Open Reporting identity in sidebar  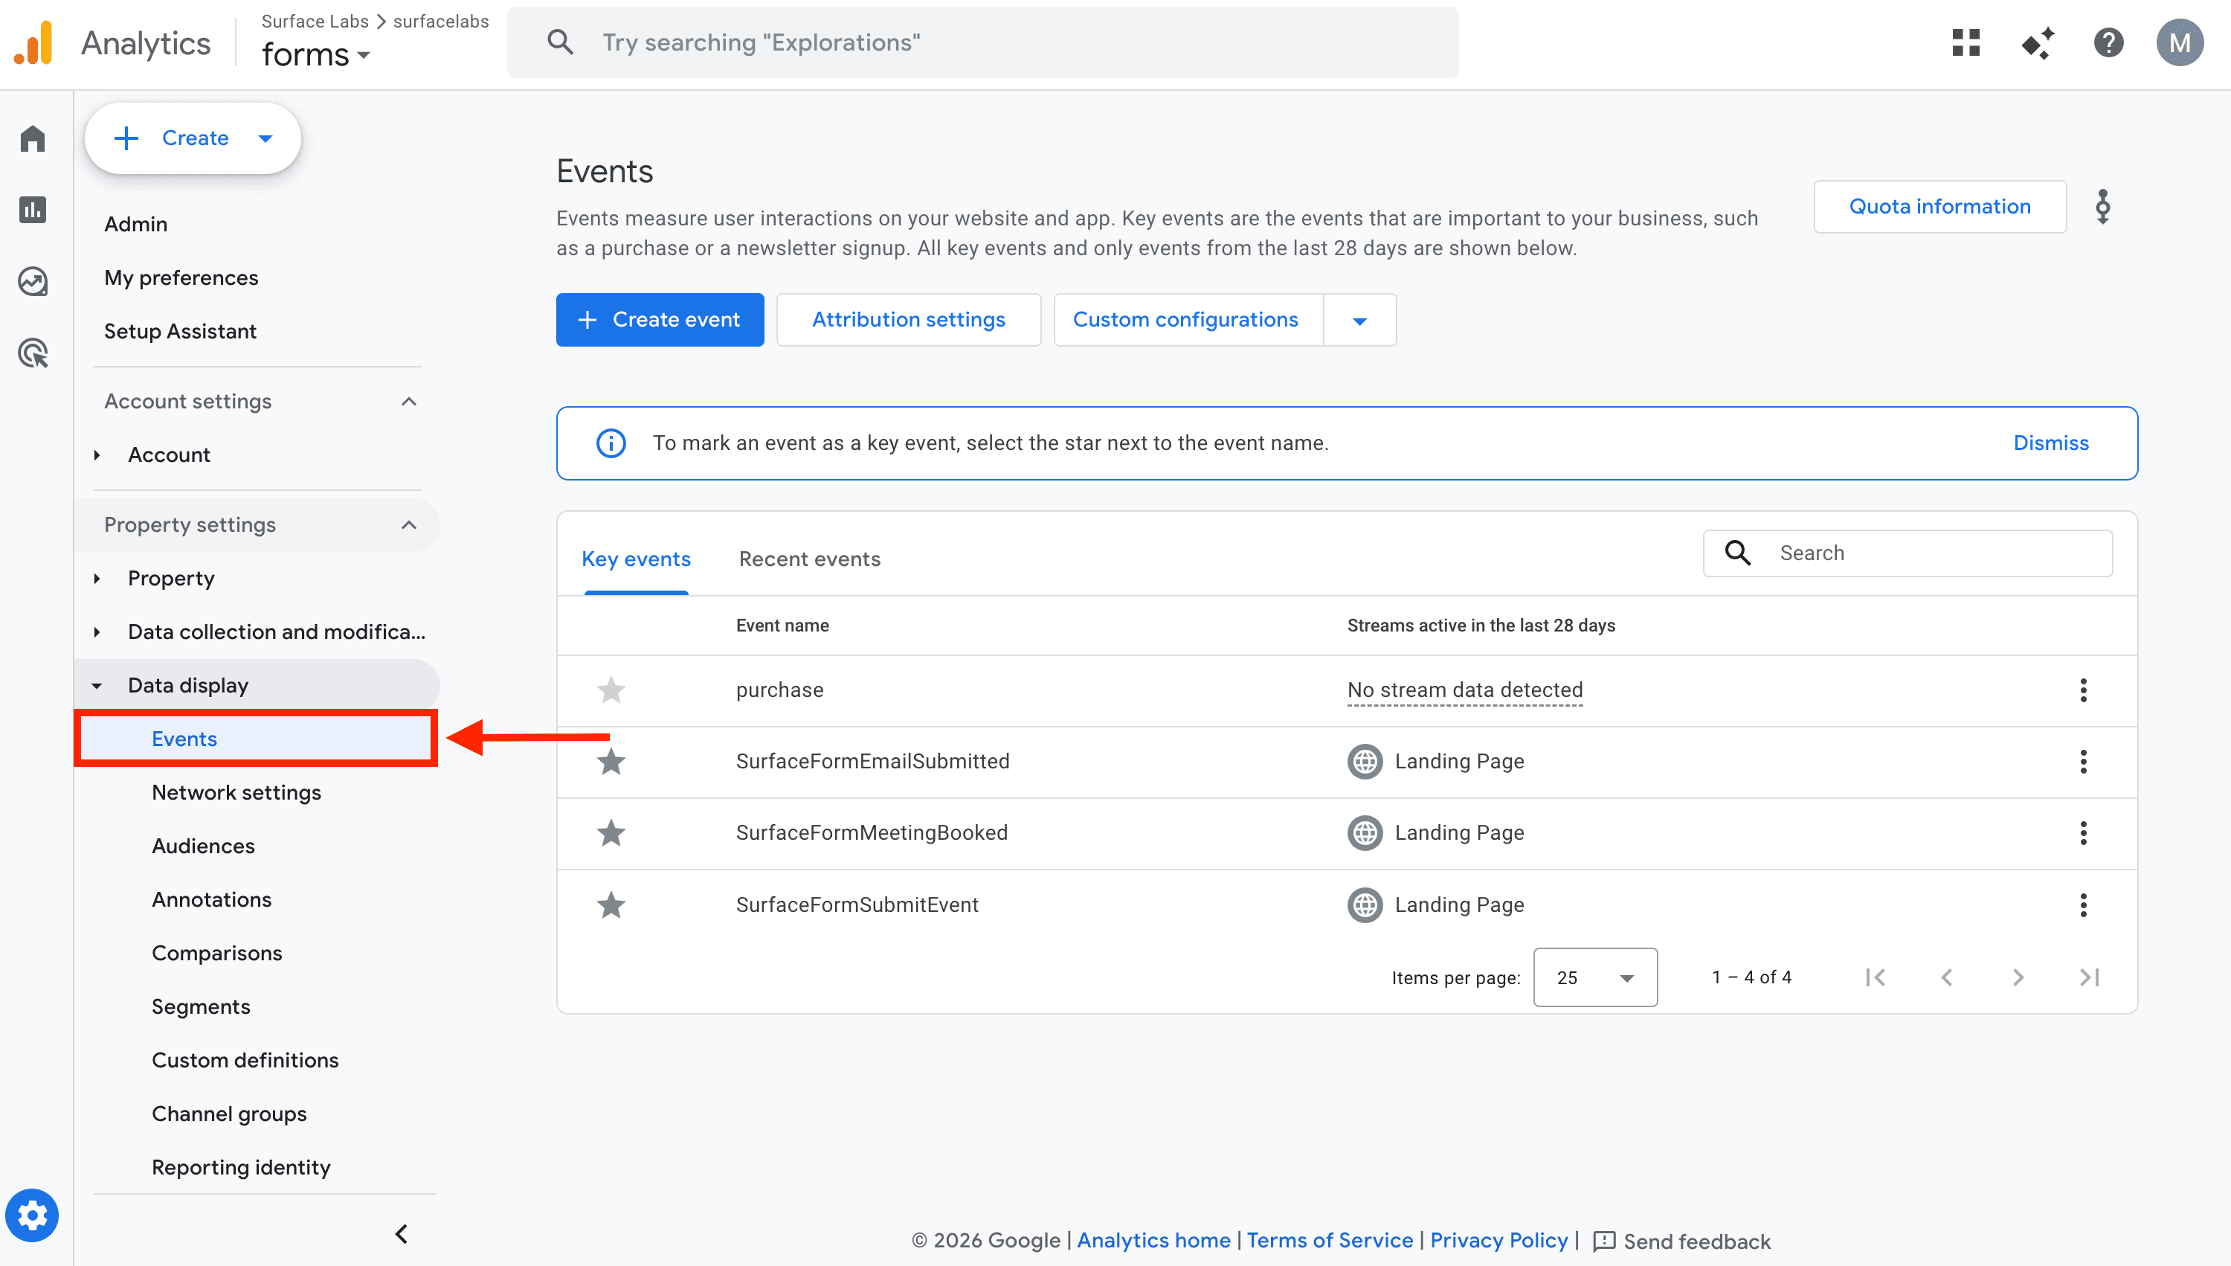point(241,1168)
